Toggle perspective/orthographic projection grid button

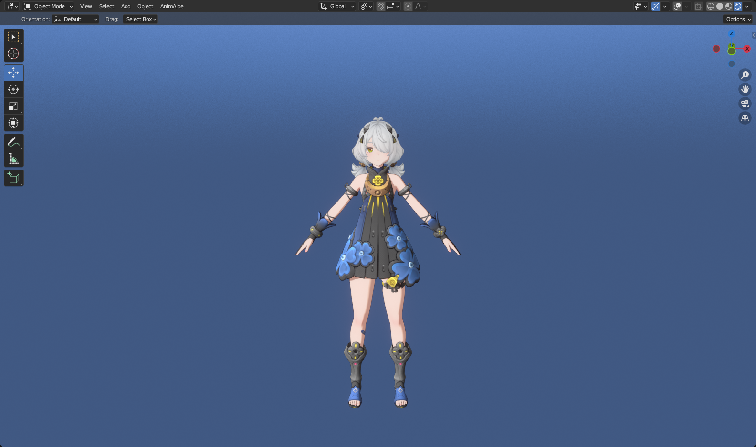click(745, 118)
